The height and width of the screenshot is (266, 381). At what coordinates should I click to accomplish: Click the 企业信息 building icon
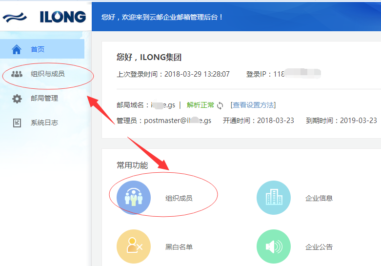(274, 198)
